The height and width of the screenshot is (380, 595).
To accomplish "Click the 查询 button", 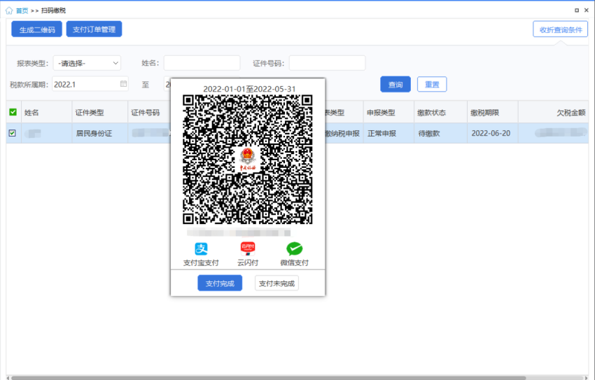I will click(395, 84).
